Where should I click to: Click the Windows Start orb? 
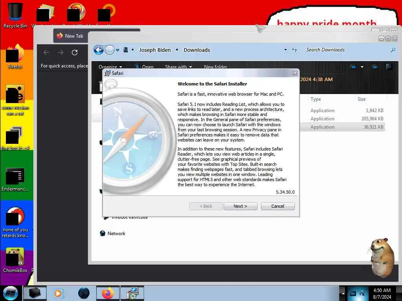pos(11,293)
